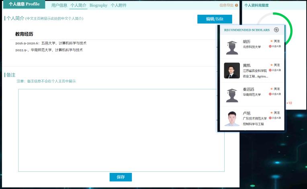The height and width of the screenshot is (189, 307).
Task: Switch to the Biography tab
Action: [98, 6]
